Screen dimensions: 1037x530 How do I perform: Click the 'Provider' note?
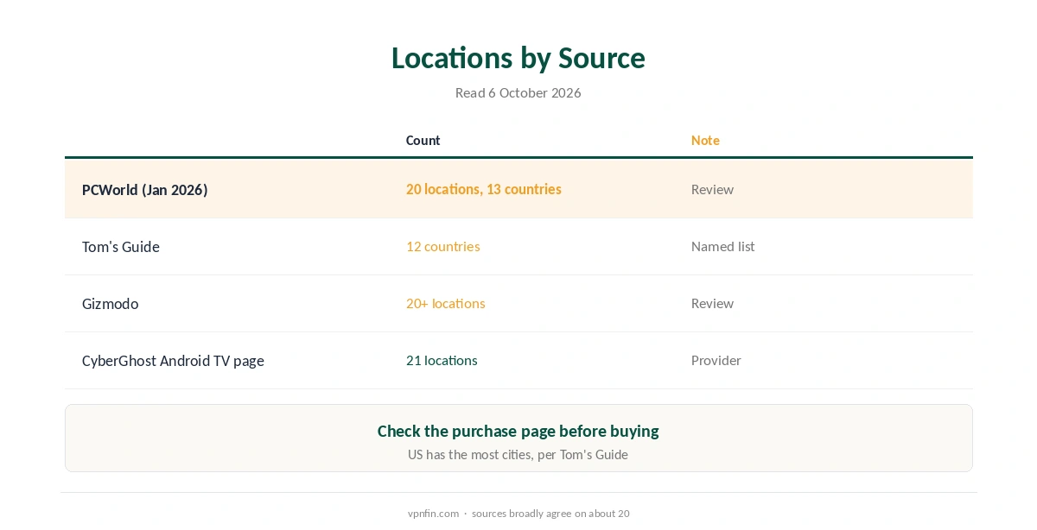(x=716, y=360)
